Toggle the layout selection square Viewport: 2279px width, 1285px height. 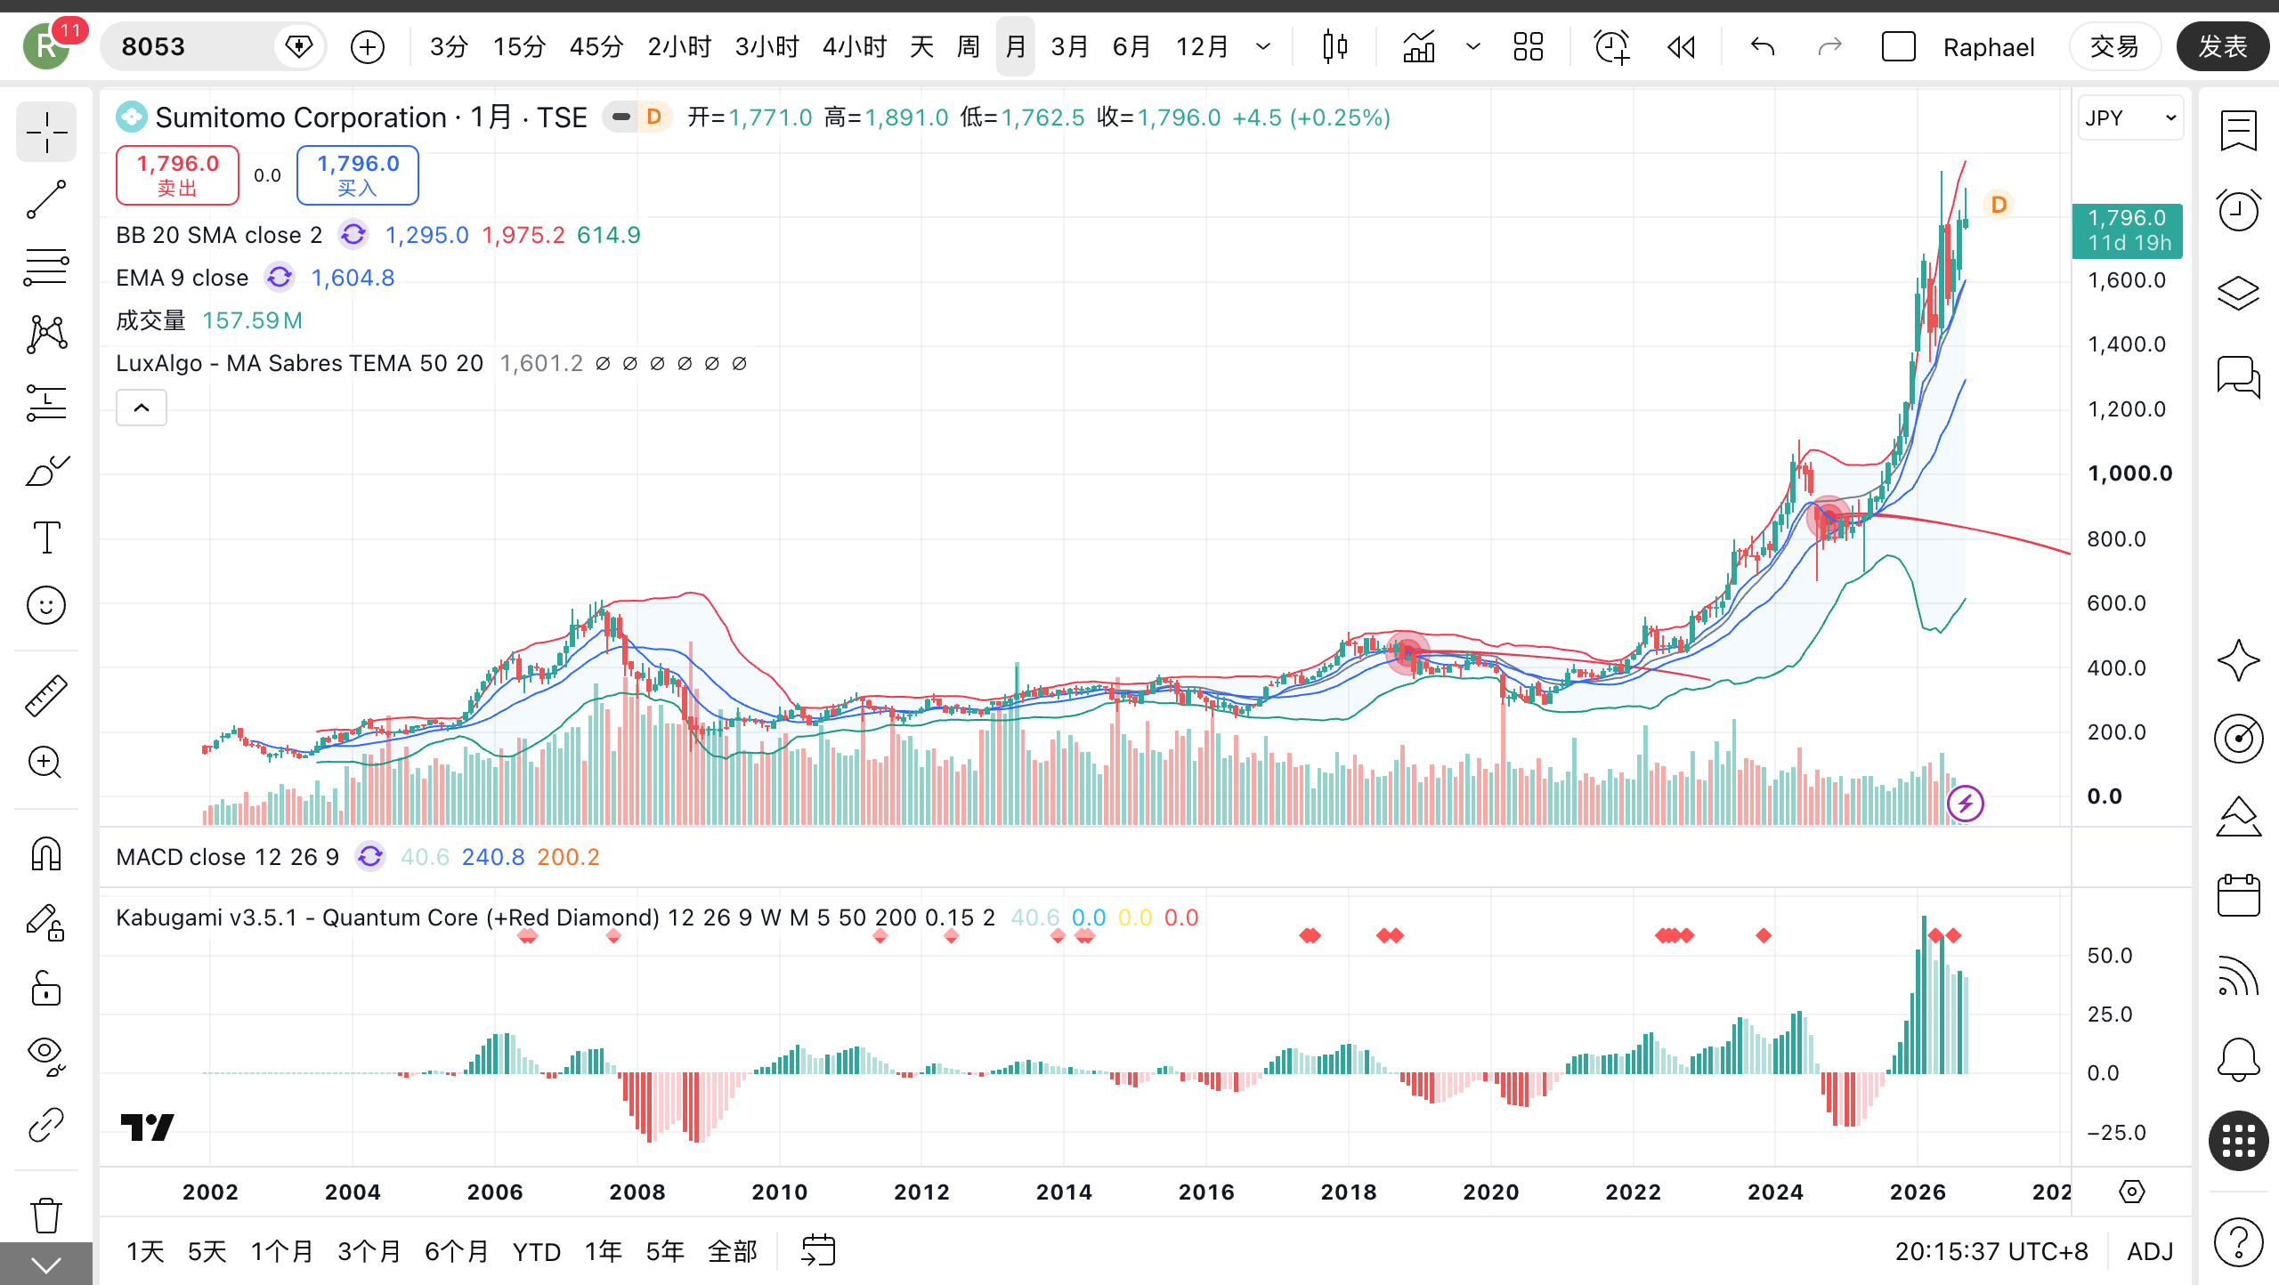pyautogui.click(x=1898, y=46)
